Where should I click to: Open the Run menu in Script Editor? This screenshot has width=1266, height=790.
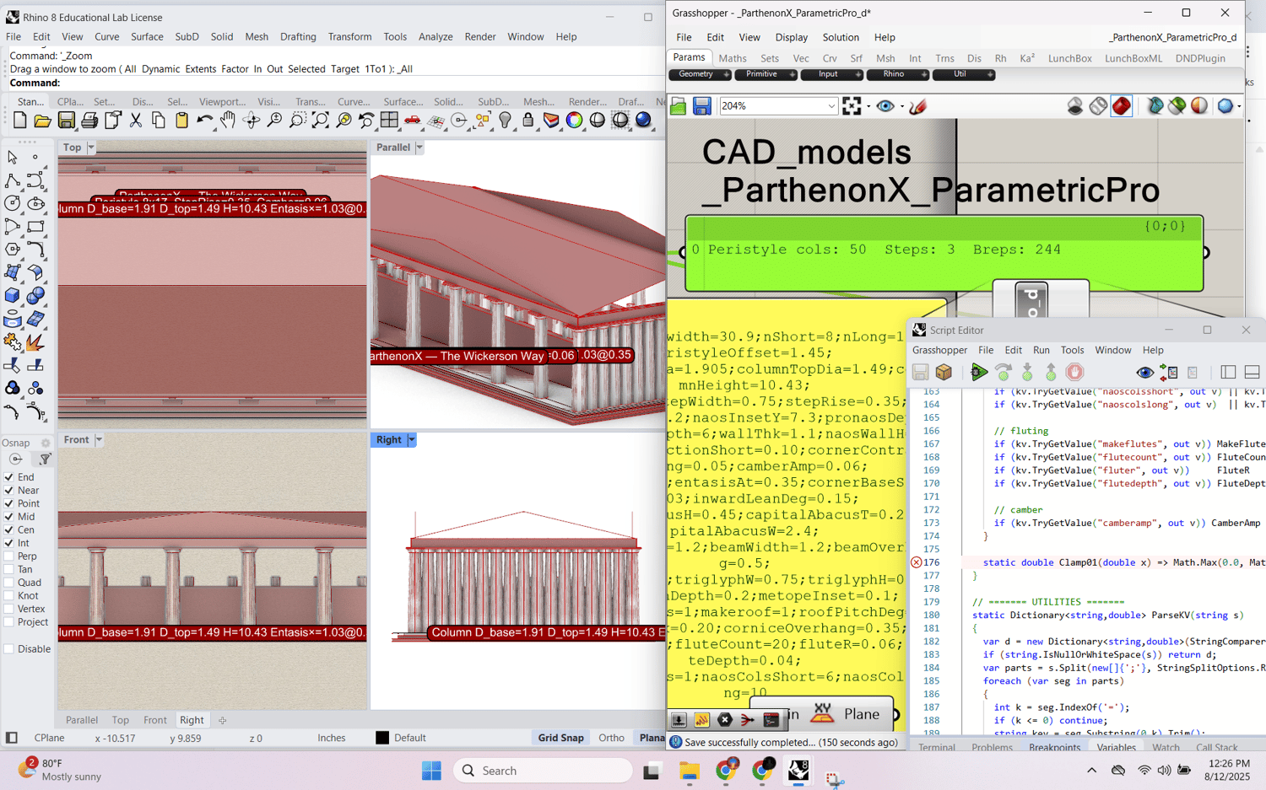coord(1041,351)
